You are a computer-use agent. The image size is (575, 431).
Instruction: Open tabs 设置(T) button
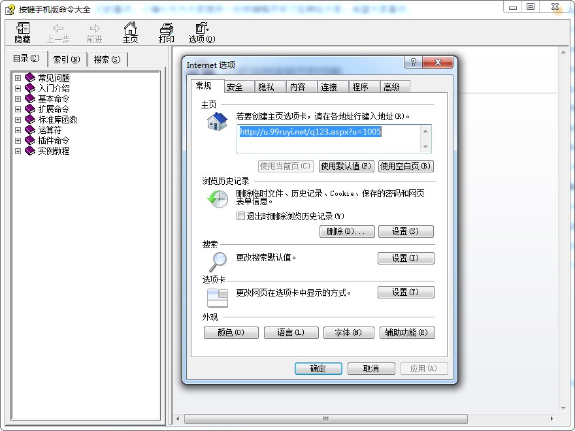pos(406,292)
